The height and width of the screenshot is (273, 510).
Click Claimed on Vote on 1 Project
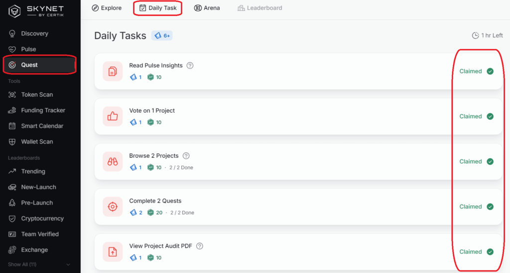pyautogui.click(x=477, y=117)
